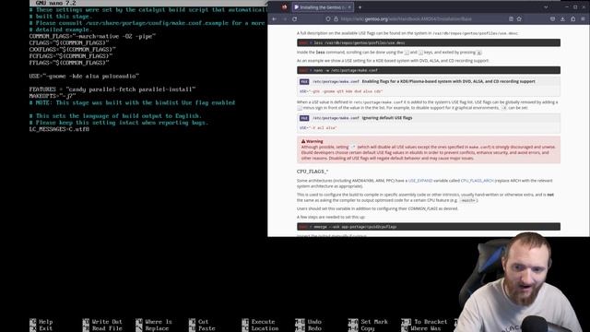This screenshot has width=590, height=332.
Task: Click the CFLAGS line in nano editor
Action: tap(69, 43)
